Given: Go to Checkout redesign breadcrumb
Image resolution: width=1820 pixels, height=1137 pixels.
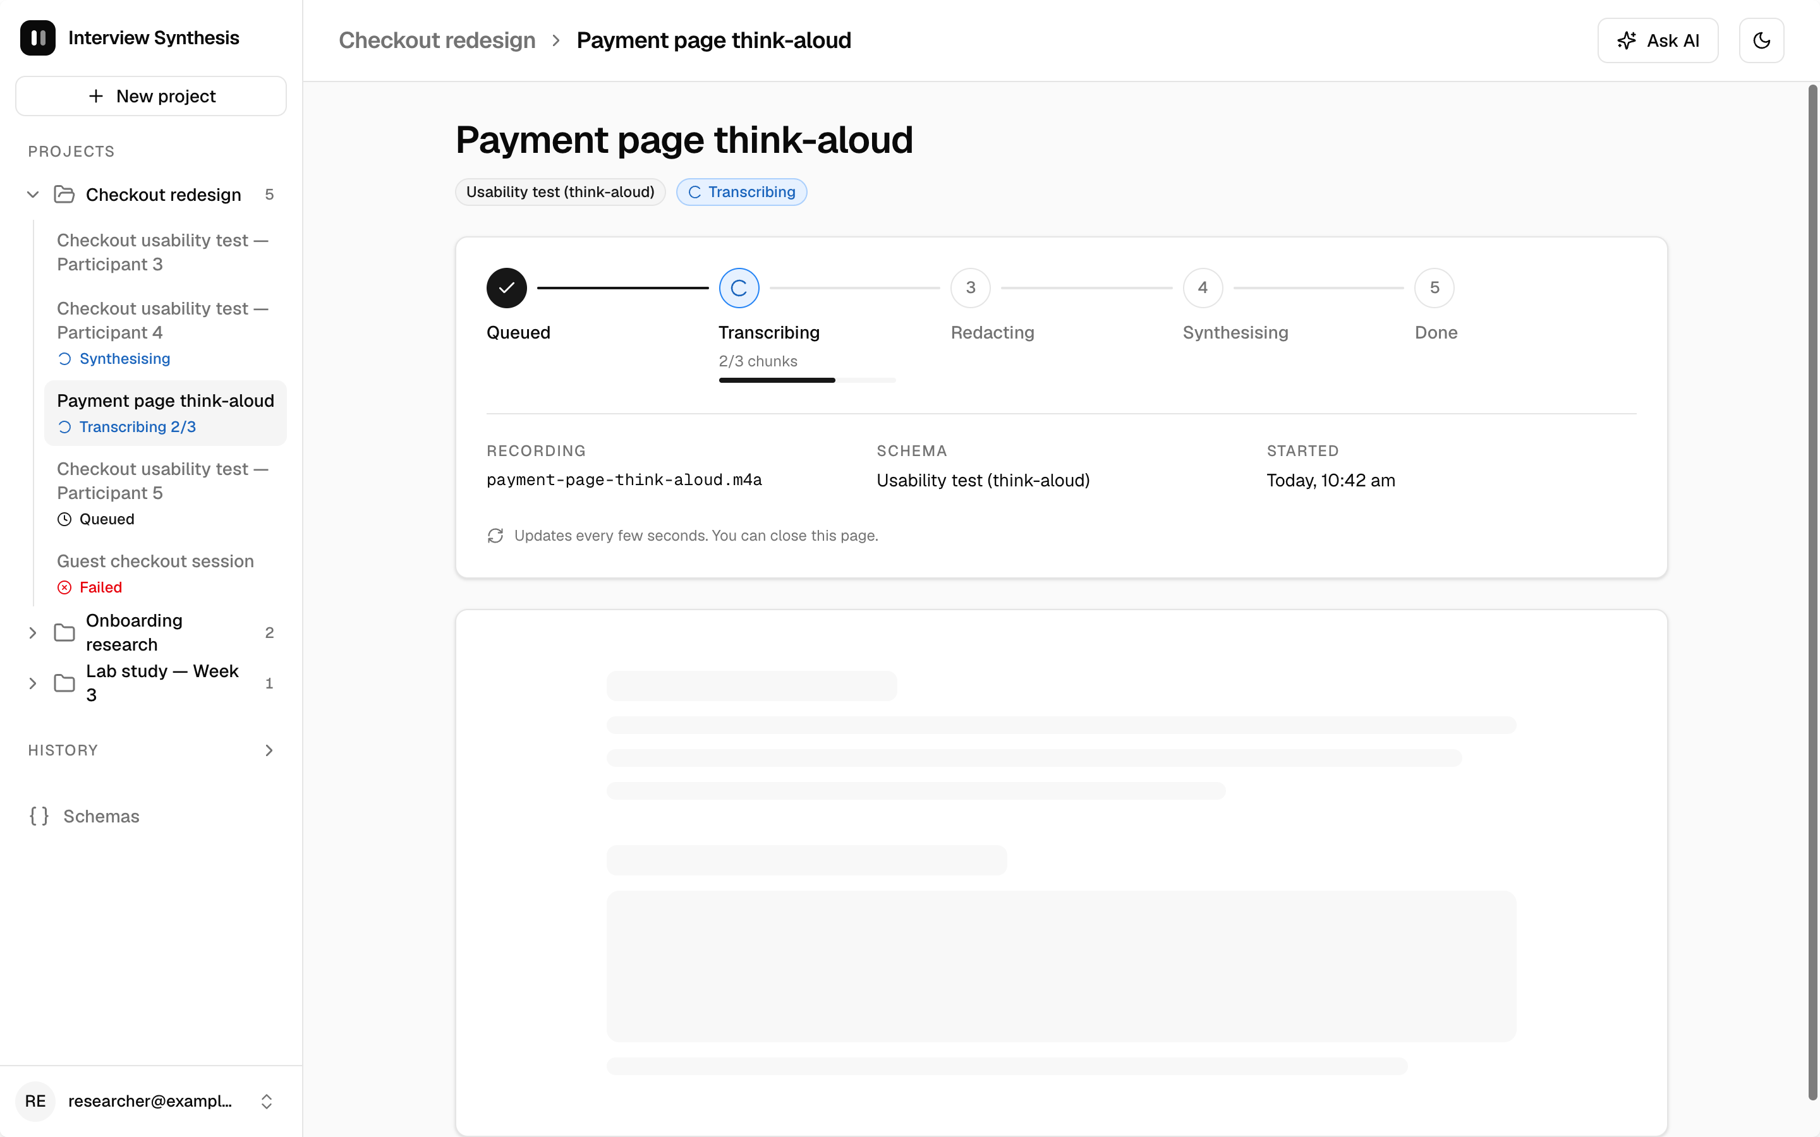Looking at the screenshot, I should click(x=437, y=40).
